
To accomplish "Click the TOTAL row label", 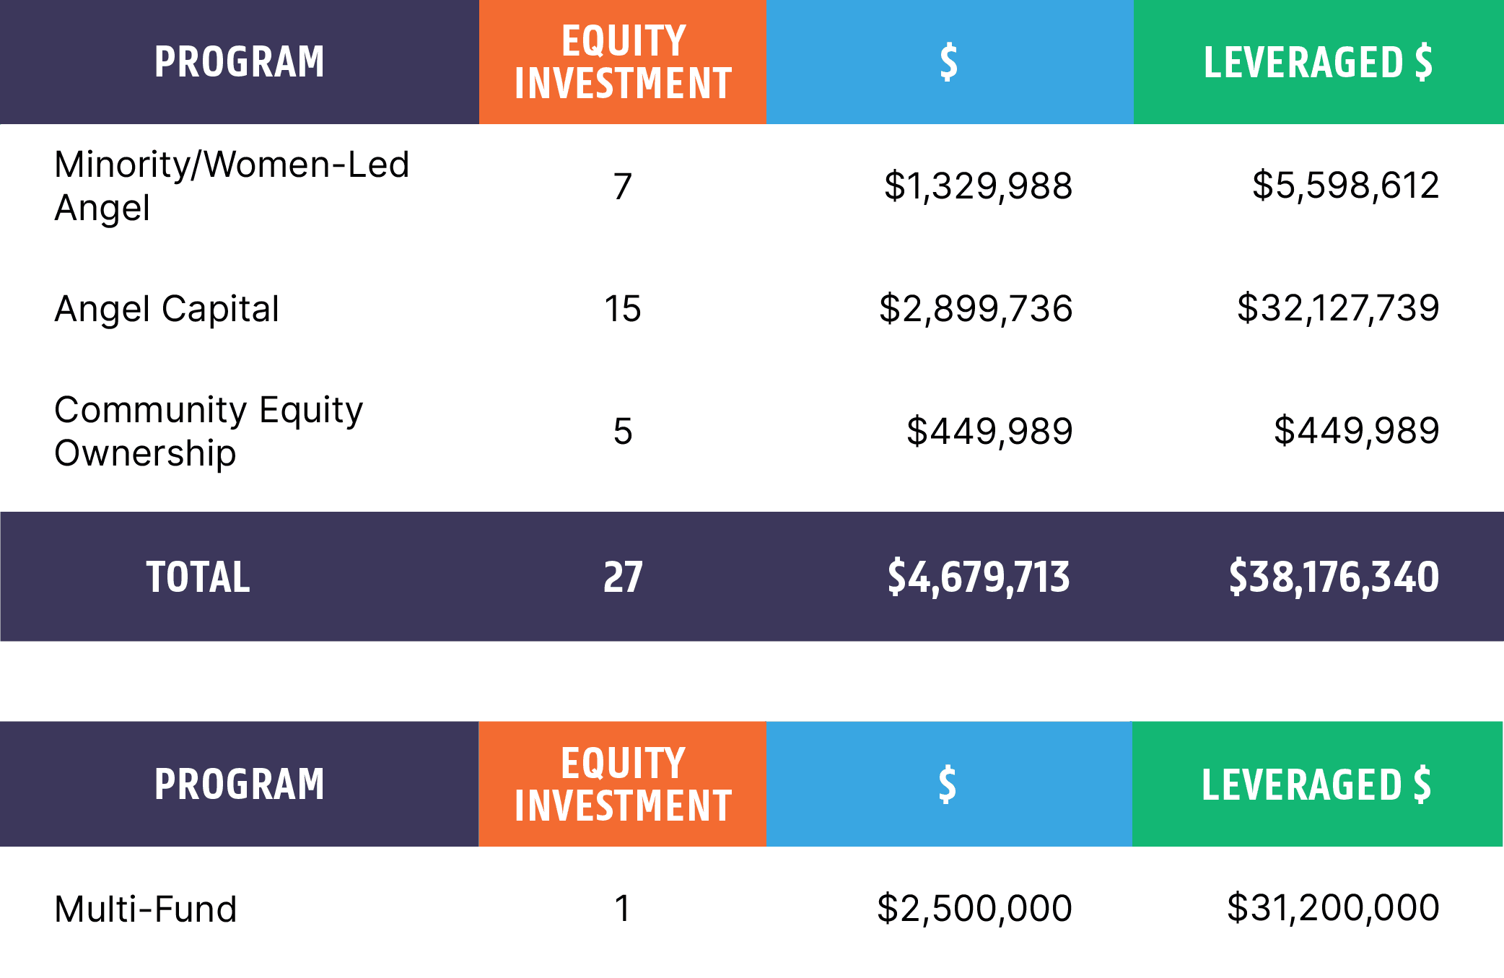I will [198, 577].
